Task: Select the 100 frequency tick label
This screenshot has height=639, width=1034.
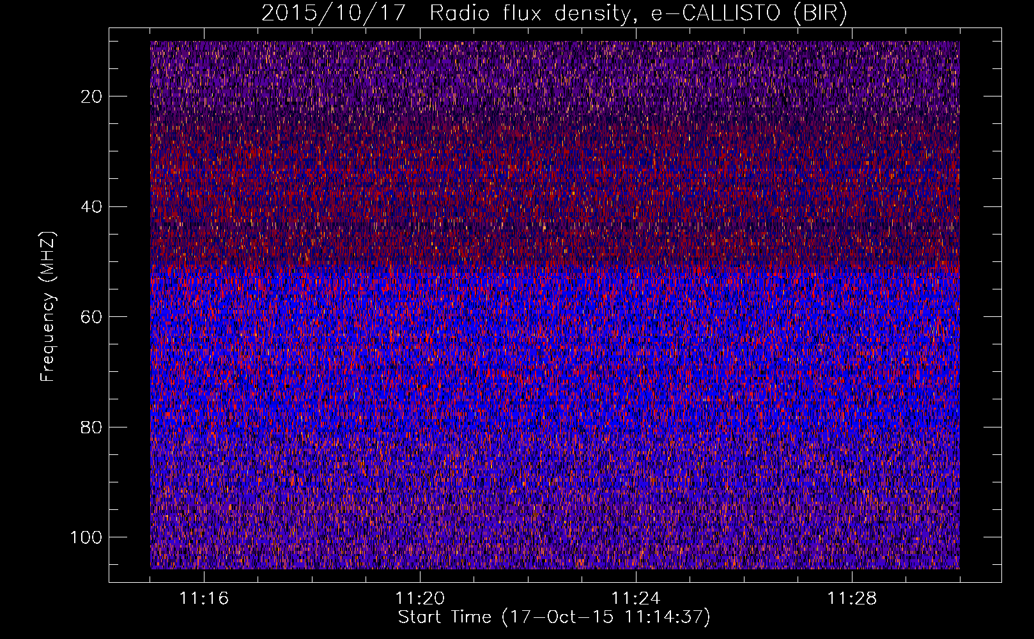Action: tap(86, 537)
